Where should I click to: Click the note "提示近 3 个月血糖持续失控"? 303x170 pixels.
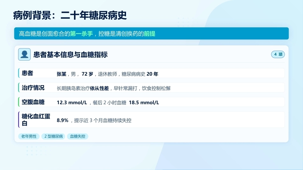pyautogui.click(x=103, y=120)
